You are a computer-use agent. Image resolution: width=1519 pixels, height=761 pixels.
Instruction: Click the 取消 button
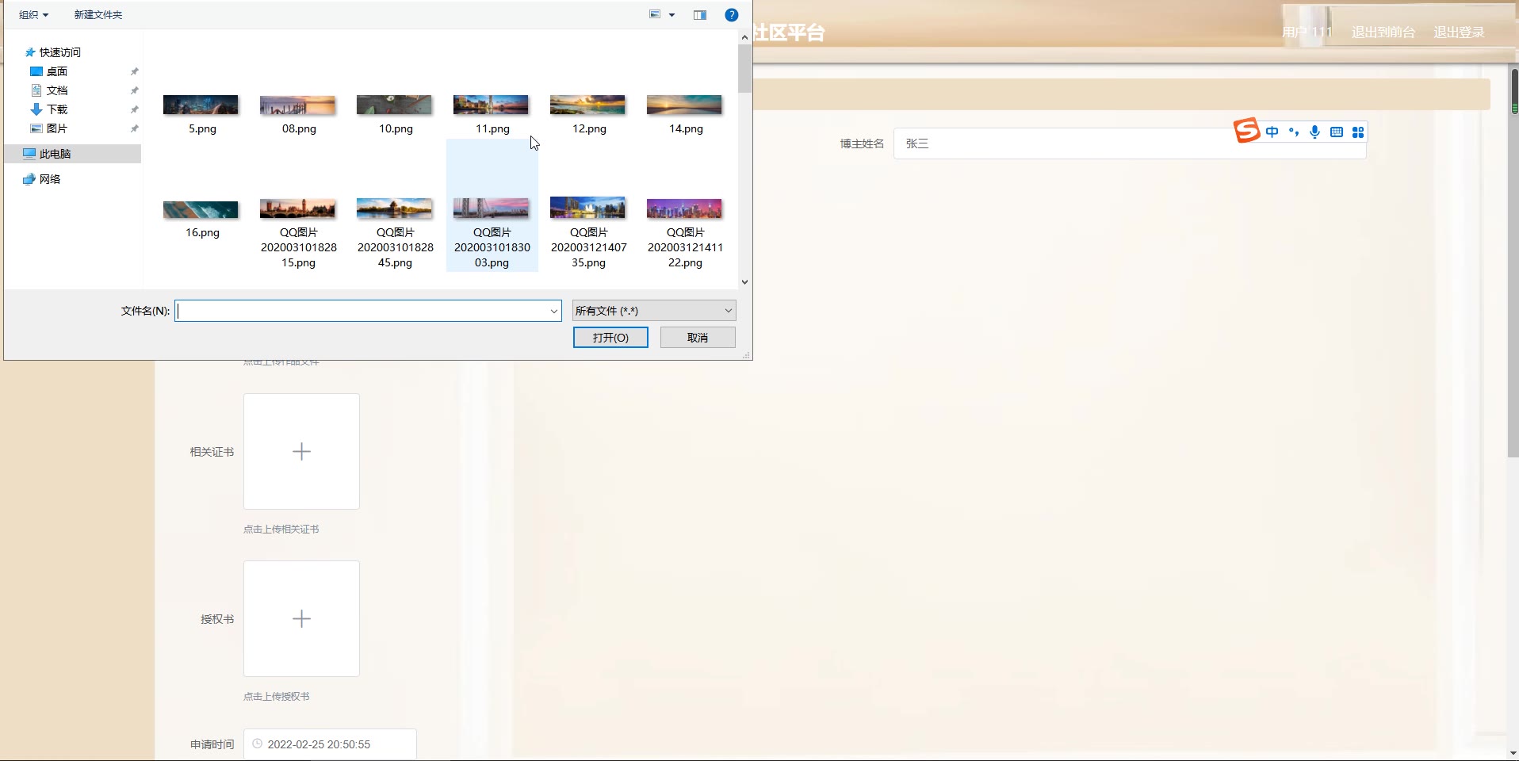point(698,338)
